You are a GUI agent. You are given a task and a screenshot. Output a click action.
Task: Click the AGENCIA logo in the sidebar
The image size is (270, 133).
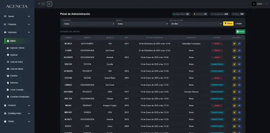click(x=17, y=6)
